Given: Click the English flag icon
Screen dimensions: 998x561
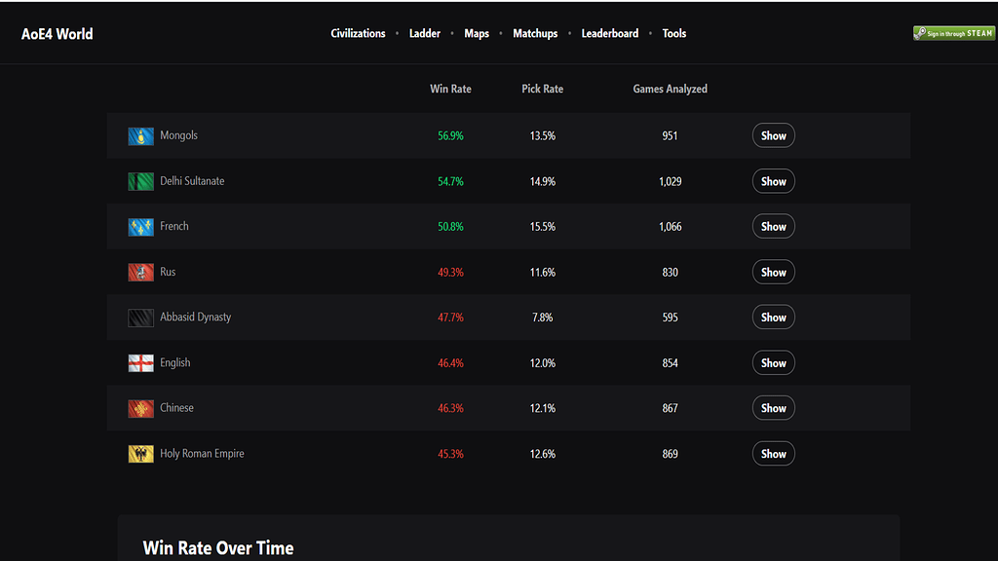Looking at the screenshot, I should [x=140, y=363].
